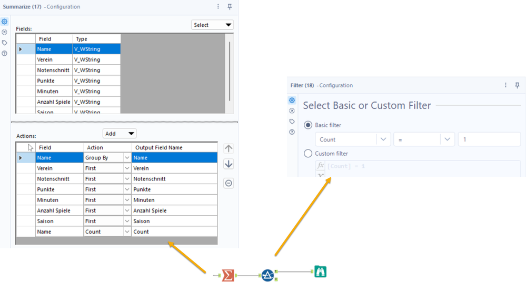Click Output Field Name cell 'Notenschnitt'
Screen dimensions: 526x292
pos(174,179)
